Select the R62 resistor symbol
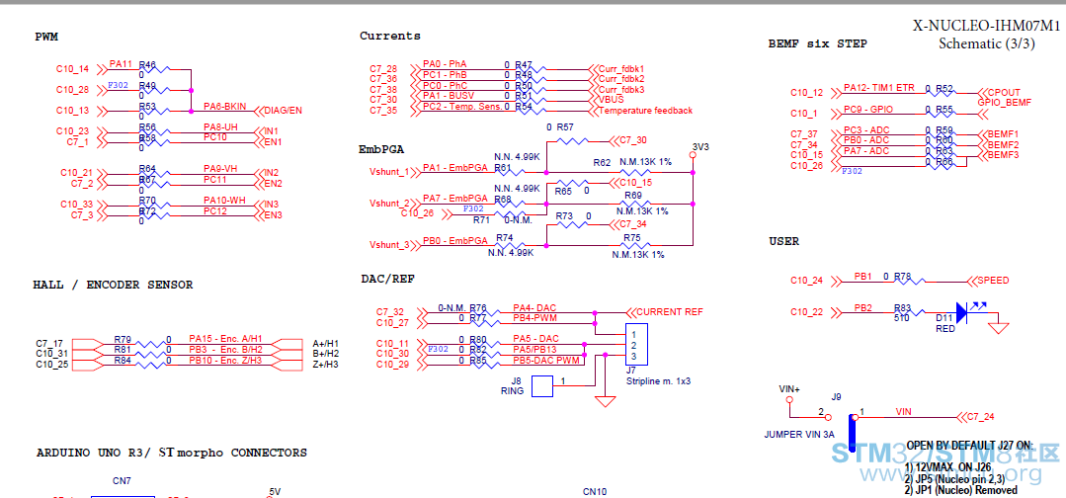This screenshot has height=498, width=1066. click(x=633, y=172)
